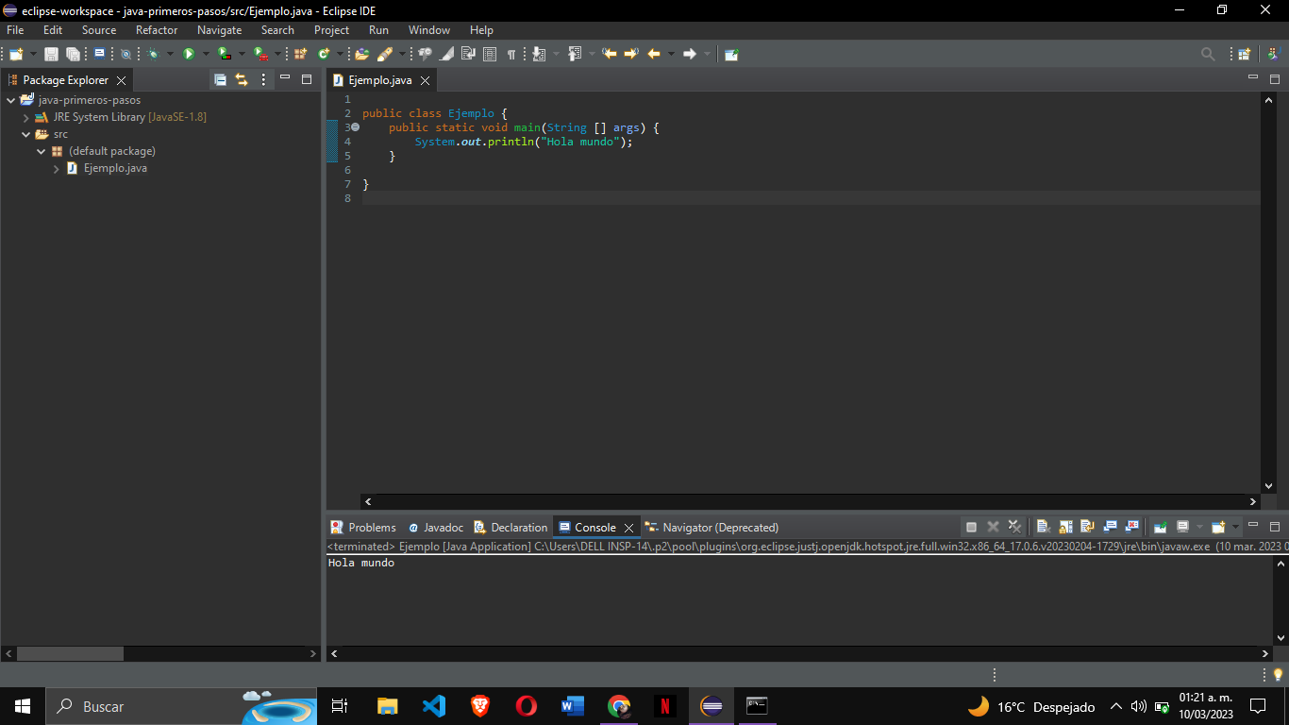
Task: Click the Next Annotation icon
Action: 539,54
